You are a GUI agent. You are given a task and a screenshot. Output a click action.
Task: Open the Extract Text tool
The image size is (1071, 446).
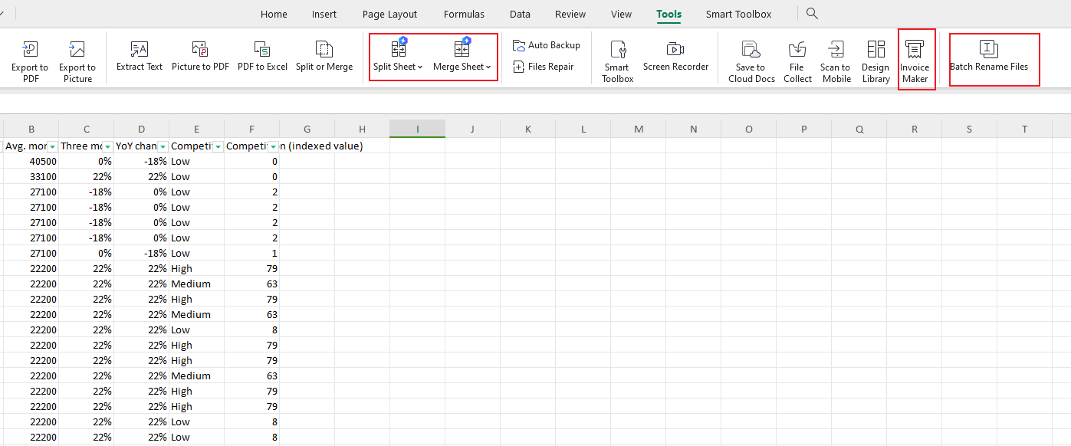click(140, 56)
